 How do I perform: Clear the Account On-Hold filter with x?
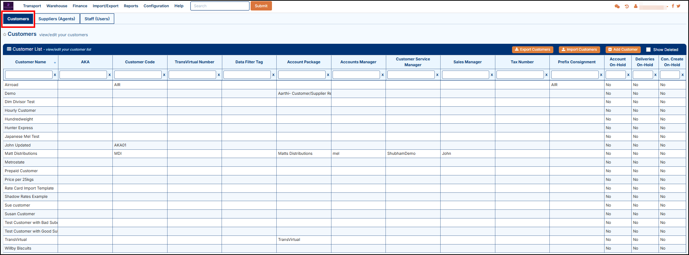[628, 75]
